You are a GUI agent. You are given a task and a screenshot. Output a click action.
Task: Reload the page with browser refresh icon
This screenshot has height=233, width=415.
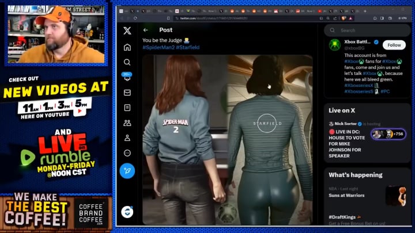point(135,18)
